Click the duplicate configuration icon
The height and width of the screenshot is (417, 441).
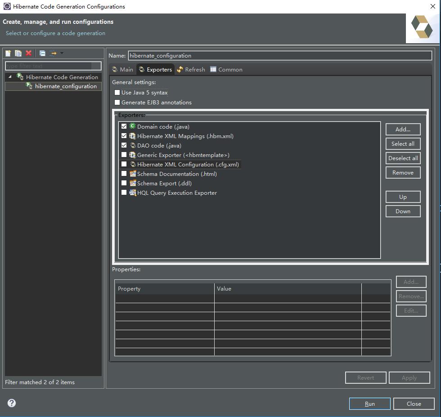point(18,53)
